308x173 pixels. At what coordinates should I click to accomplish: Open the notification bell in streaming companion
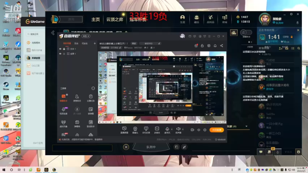tap(215, 46)
